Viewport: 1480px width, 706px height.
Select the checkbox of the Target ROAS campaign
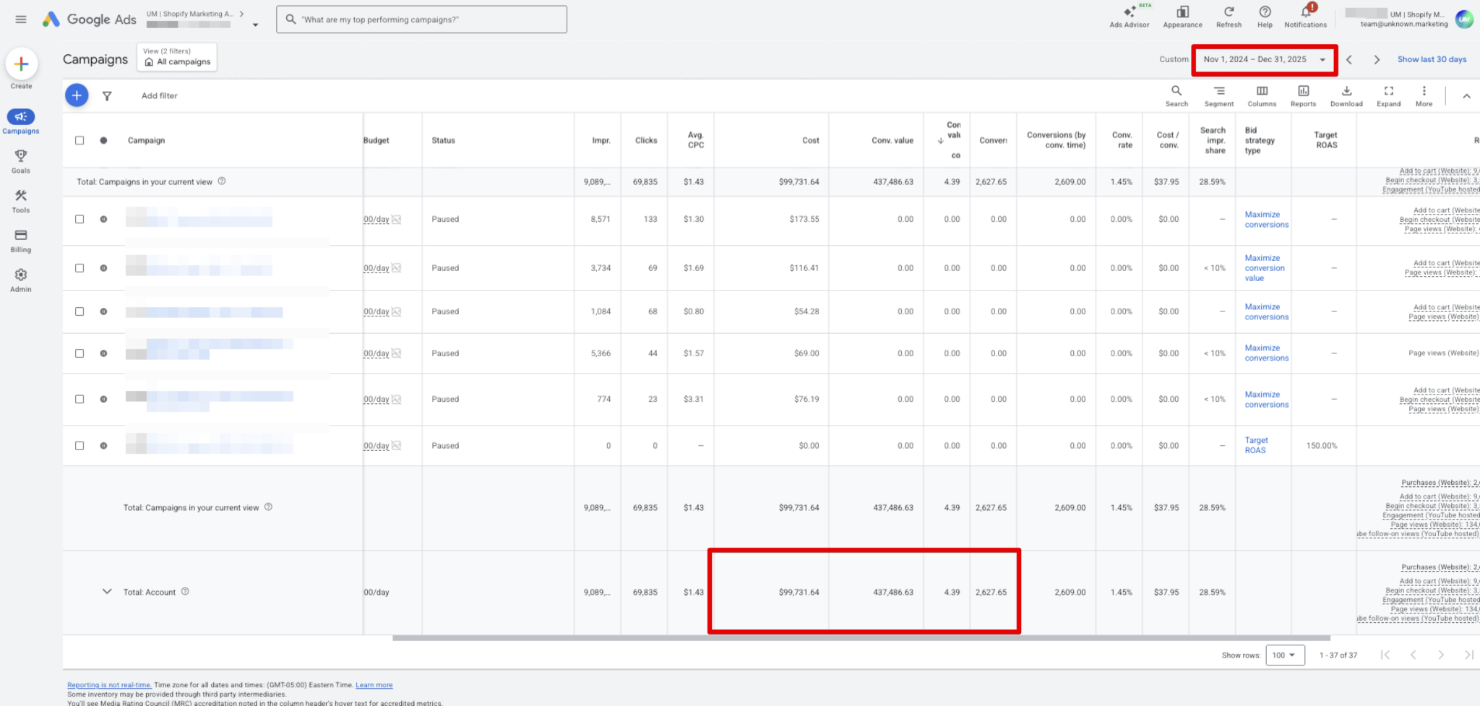pos(79,446)
